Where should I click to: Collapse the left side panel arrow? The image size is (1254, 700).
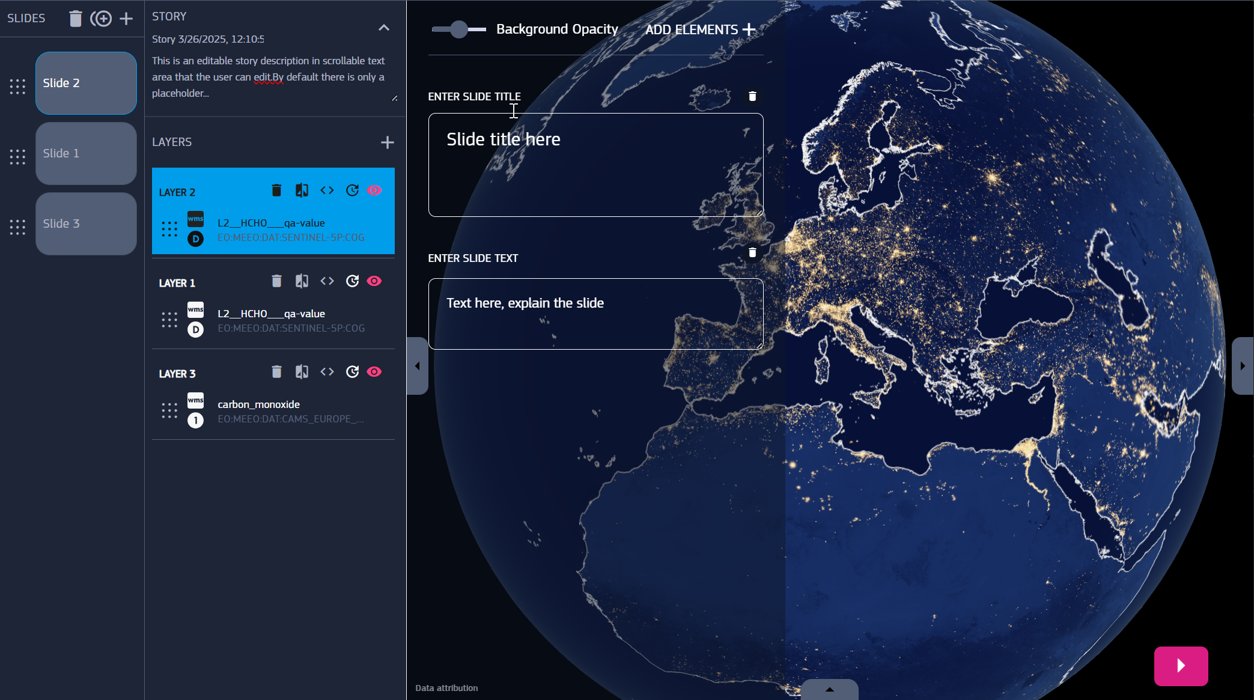pos(417,366)
